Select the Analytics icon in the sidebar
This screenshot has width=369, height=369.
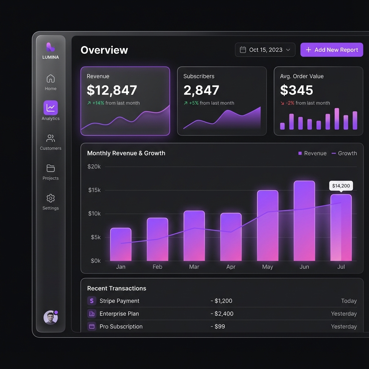pos(50,108)
